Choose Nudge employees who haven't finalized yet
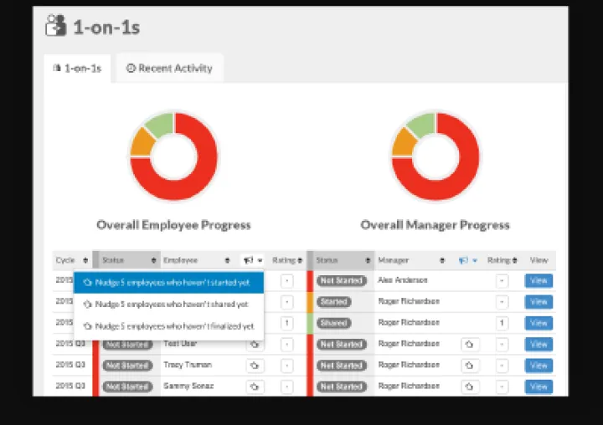 168,326
